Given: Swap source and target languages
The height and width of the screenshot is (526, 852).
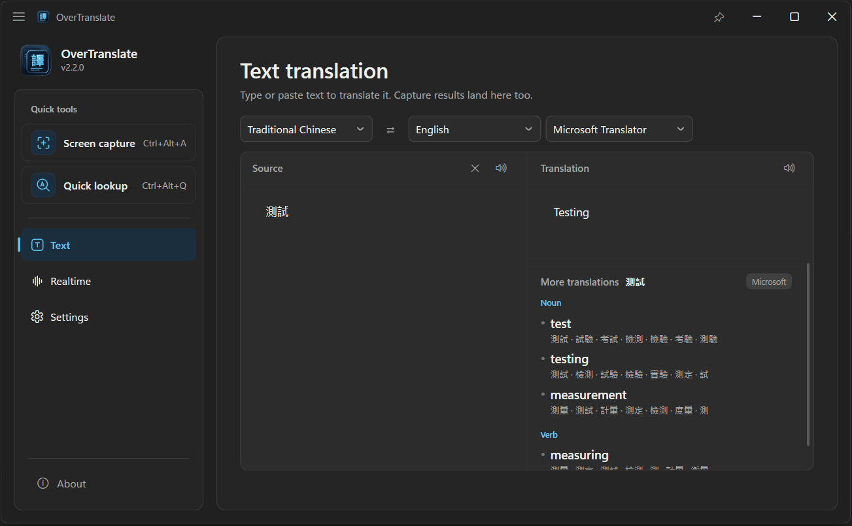Looking at the screenshot, I should [390, 129].
